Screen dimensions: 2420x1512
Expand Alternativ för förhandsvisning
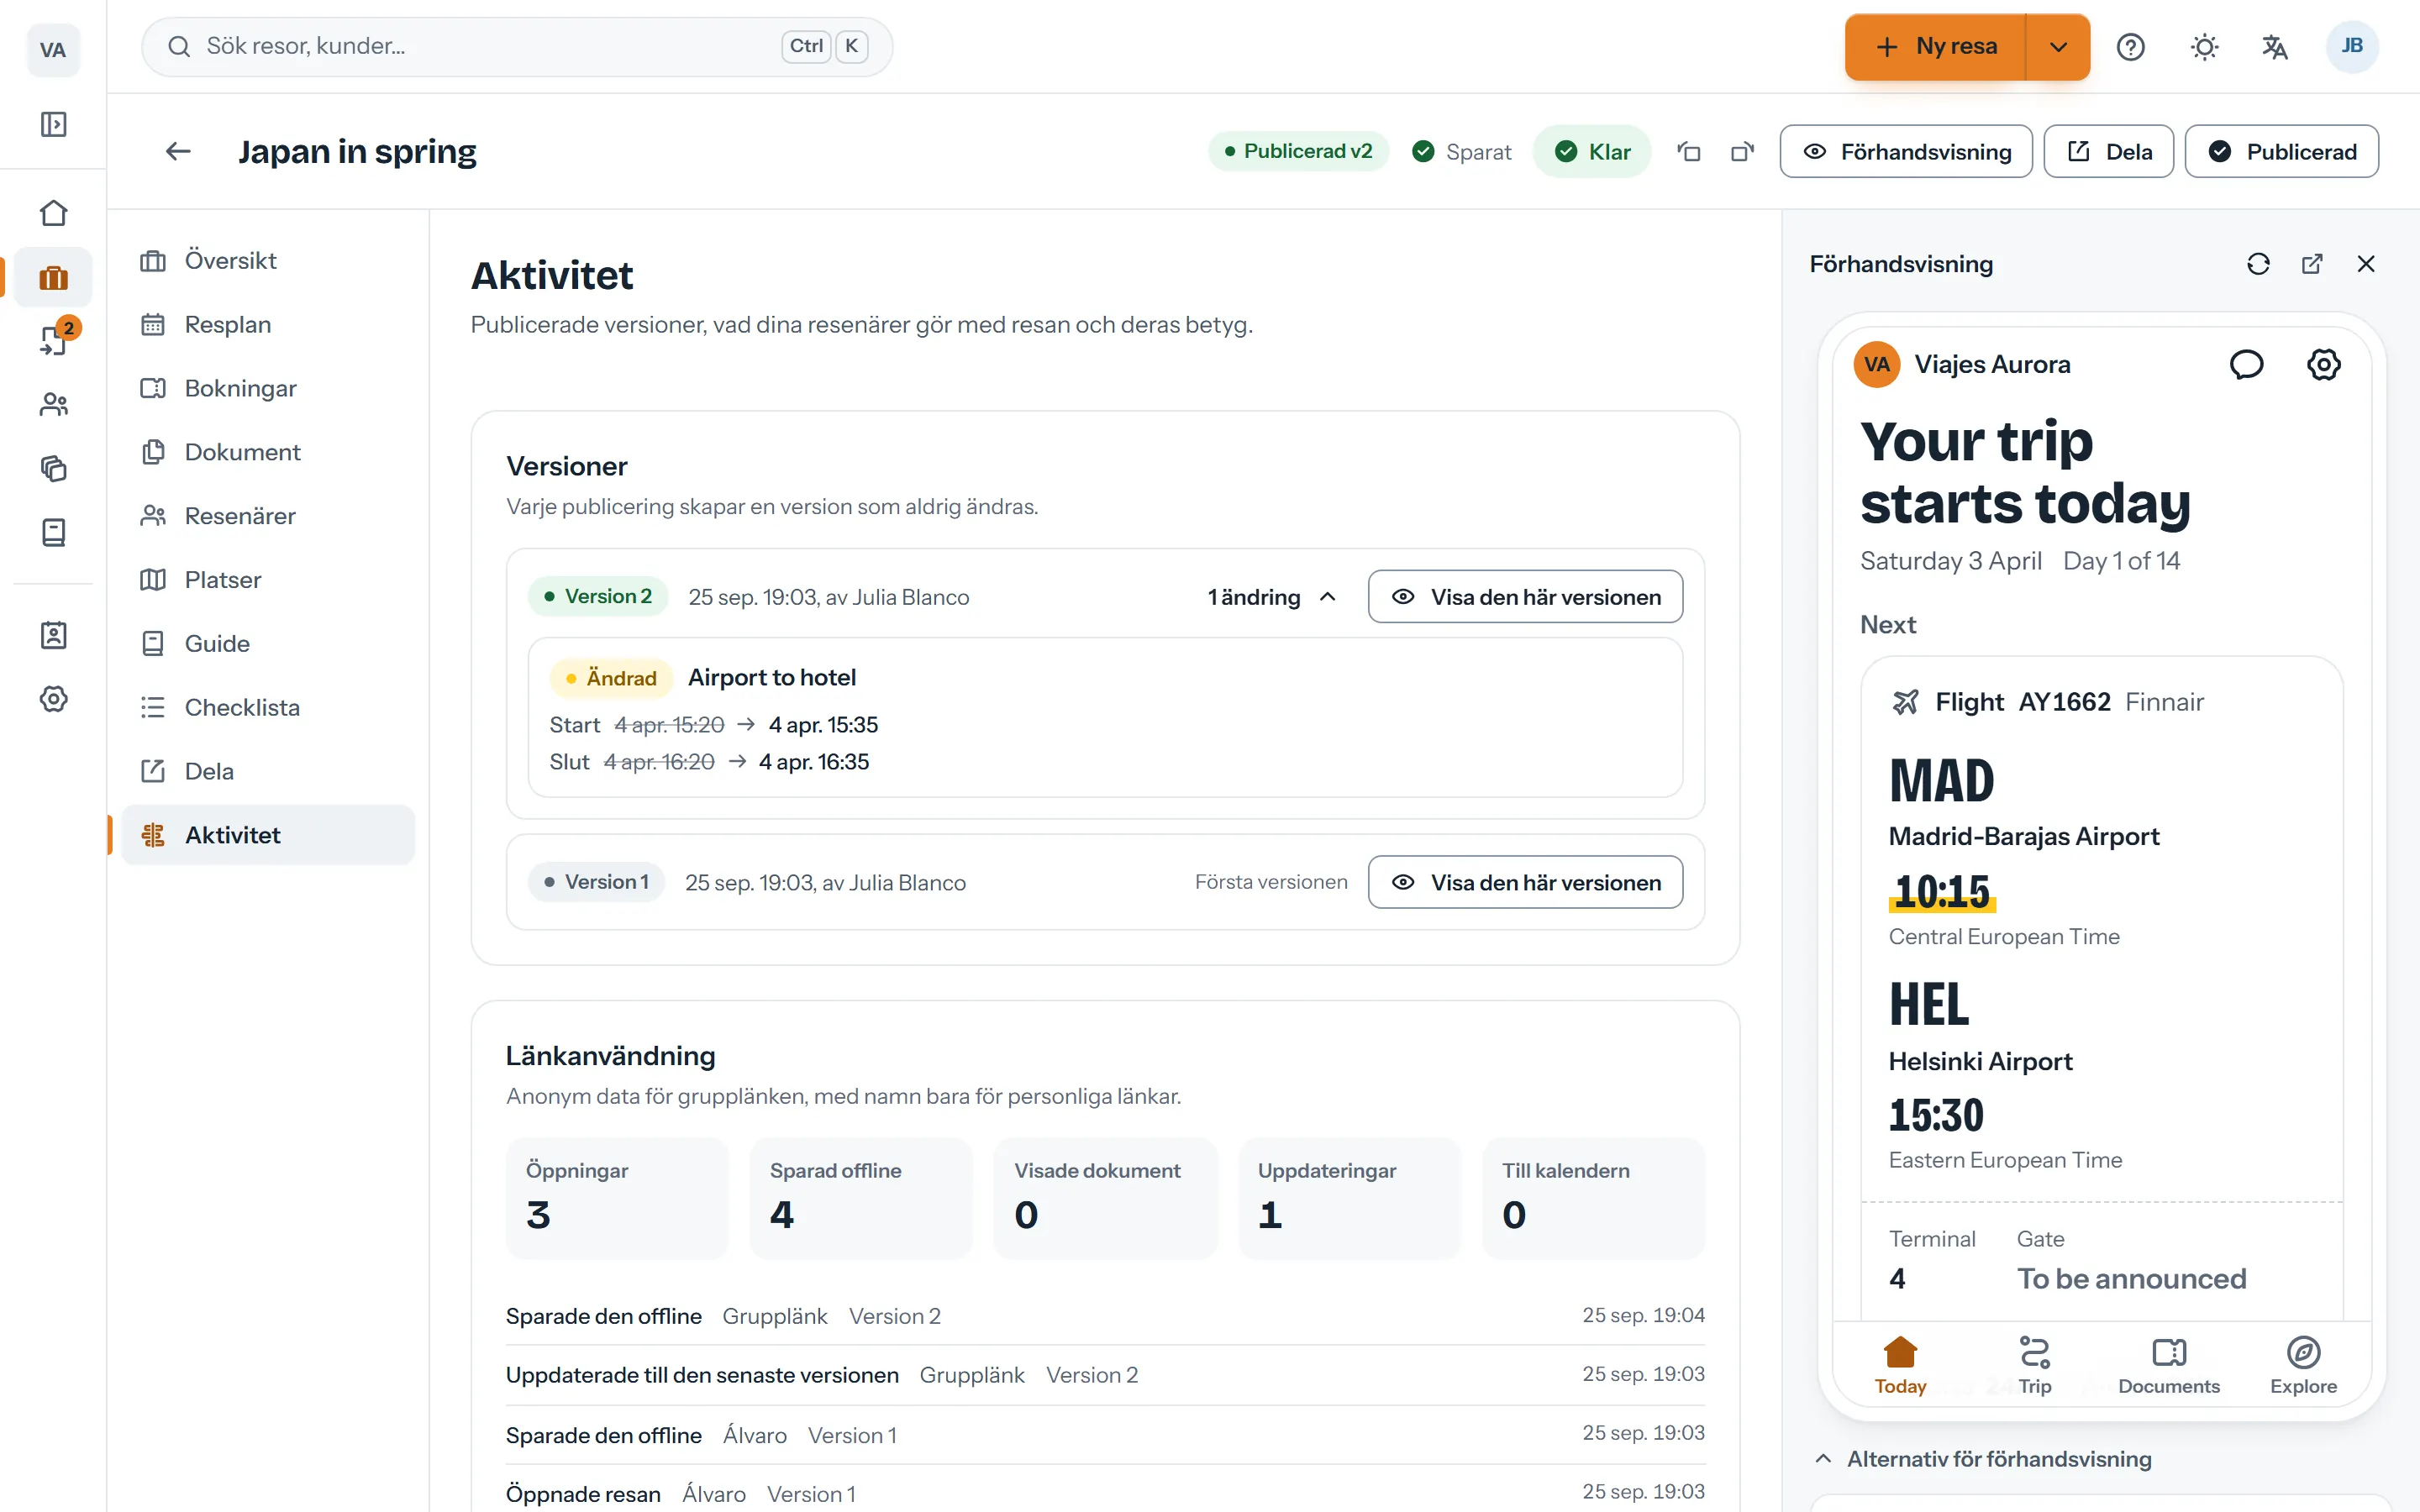pyautogui.click(x=1982, y=1459)
